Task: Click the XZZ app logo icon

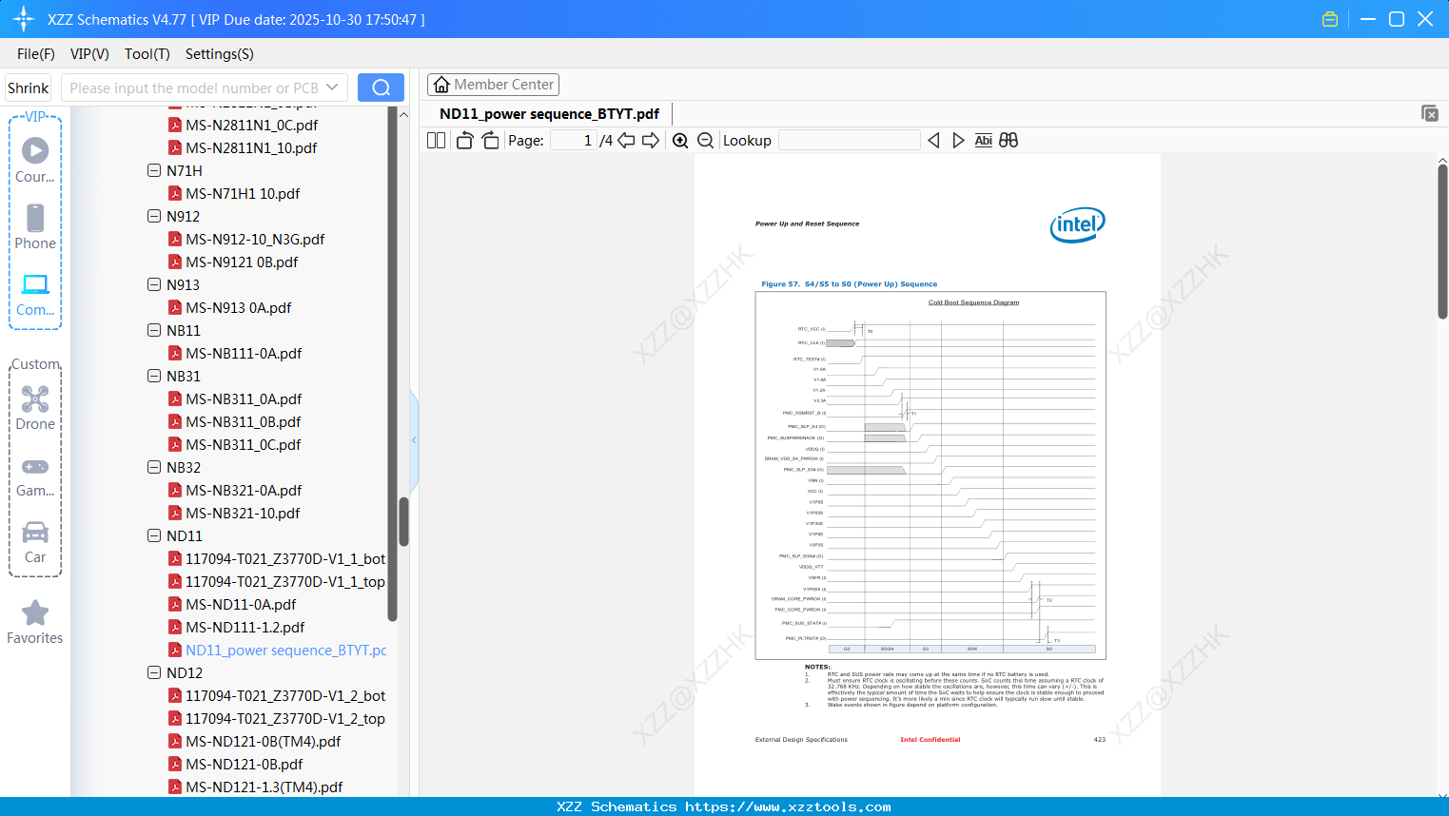Action: [24, 19]
